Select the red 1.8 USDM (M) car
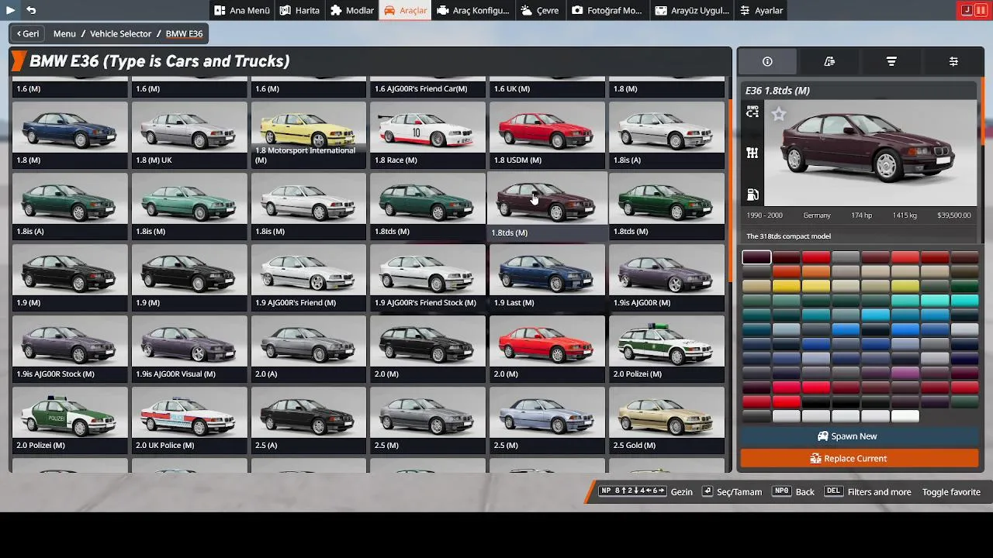Screen dimensions: 993x558 [x=548, y=136]
